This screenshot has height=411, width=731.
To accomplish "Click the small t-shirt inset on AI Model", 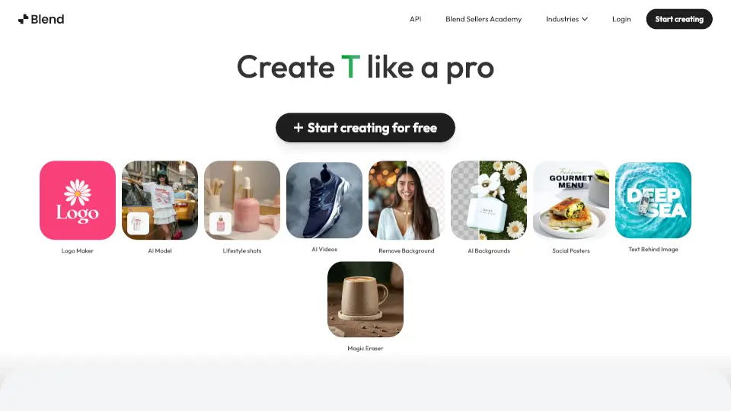I will [139, 224].
